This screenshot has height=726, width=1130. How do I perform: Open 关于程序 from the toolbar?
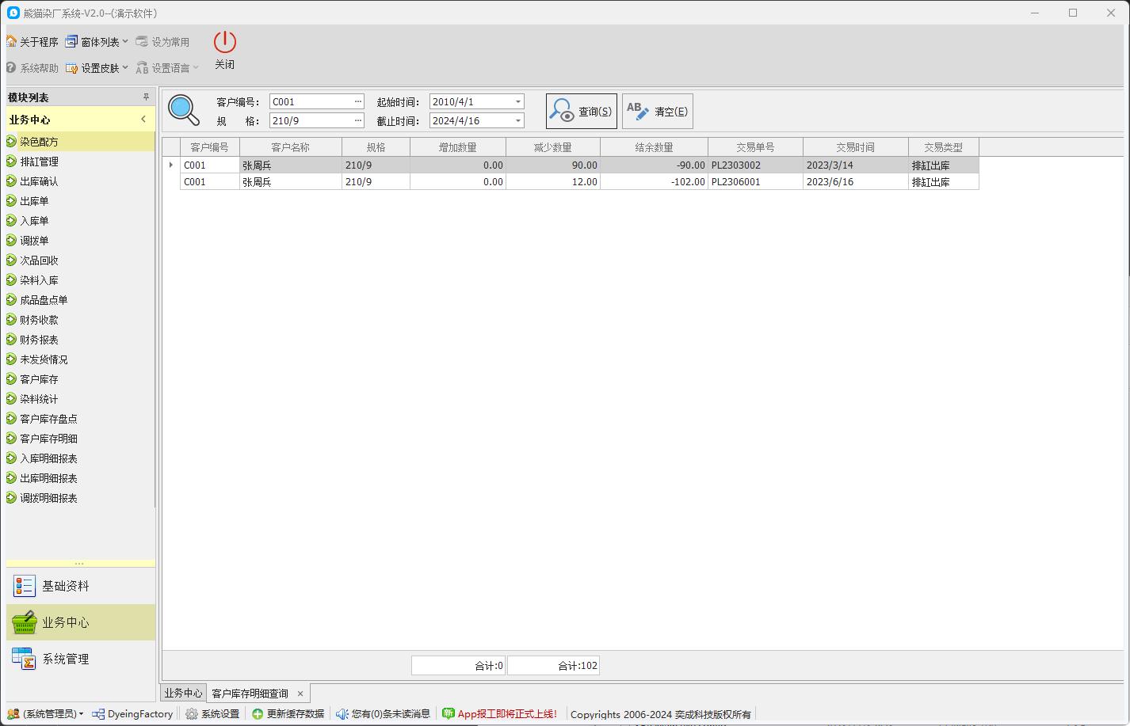[32, 42]
